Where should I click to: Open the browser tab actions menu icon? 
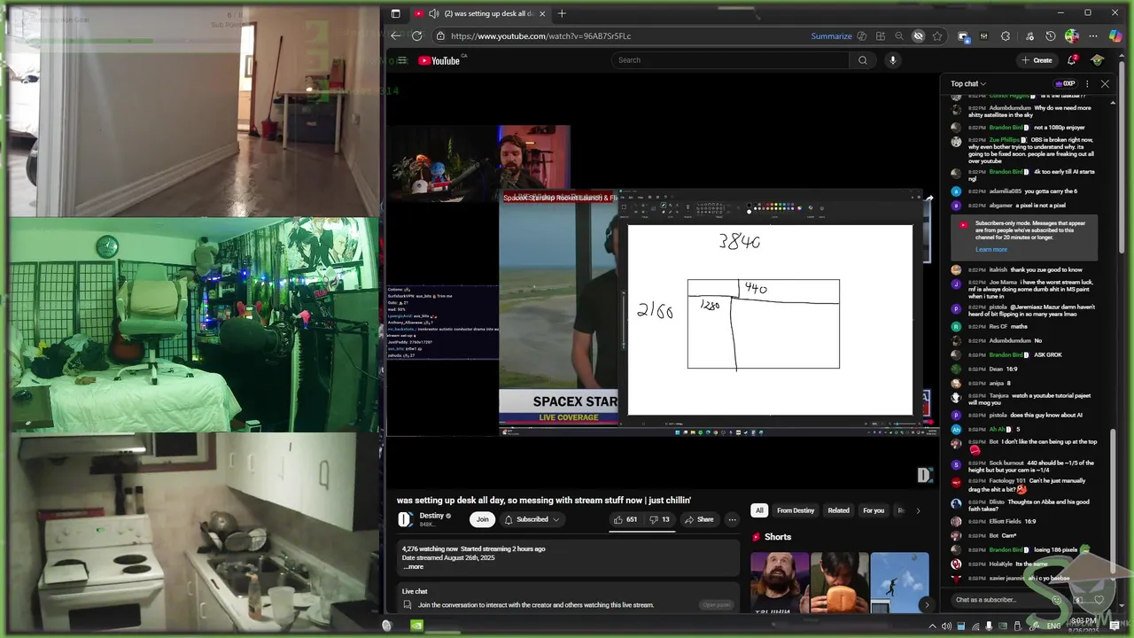(395, 13)
